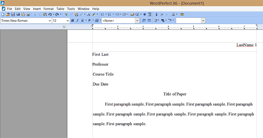Image resolution: width=263 pixels, height=138 pixels.
Task: Click the vertical double-arrow toolbar icon
Action: [157, 14]
